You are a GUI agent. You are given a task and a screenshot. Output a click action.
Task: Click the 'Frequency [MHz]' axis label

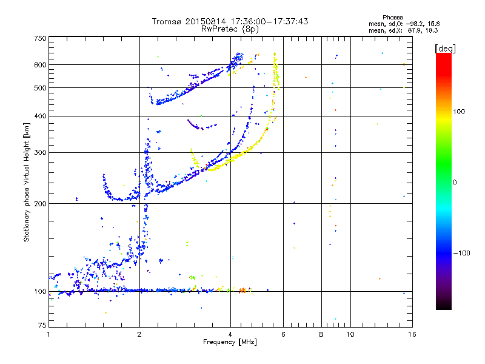pos(230,342)
